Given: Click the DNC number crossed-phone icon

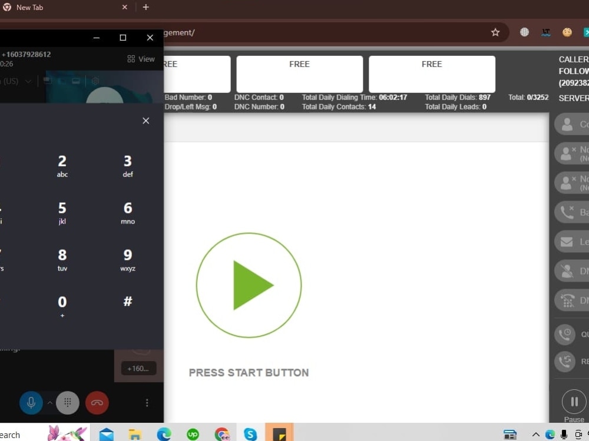Looking at the screenshot, I should pos(568,300).
